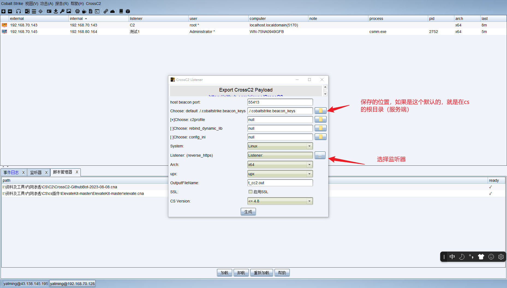
Task: Enable the 启用SSL checkbox
Action: coord(250,192)
